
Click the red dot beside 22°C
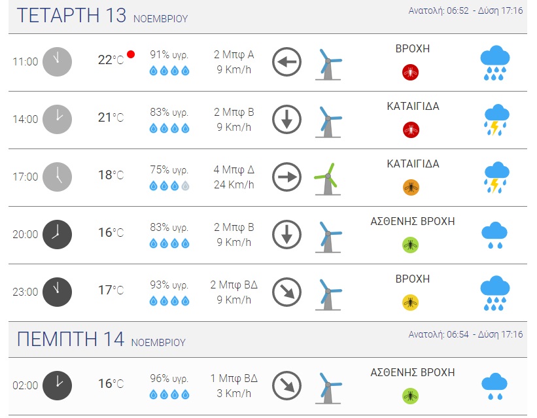131,54
